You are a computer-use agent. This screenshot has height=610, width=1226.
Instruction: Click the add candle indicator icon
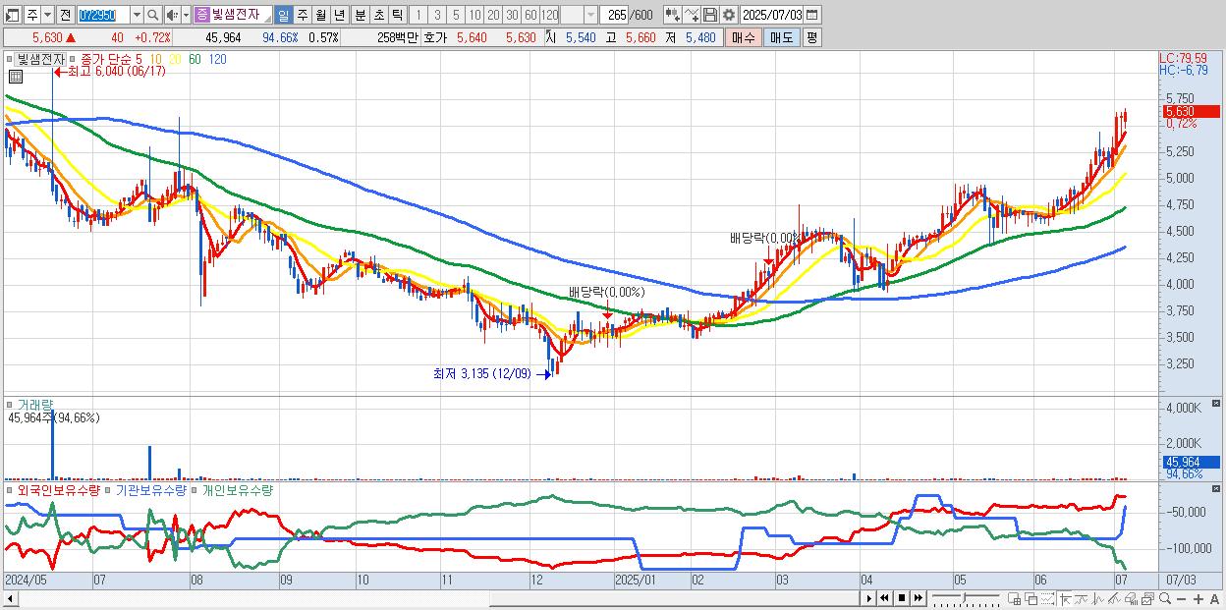(673, 15)
